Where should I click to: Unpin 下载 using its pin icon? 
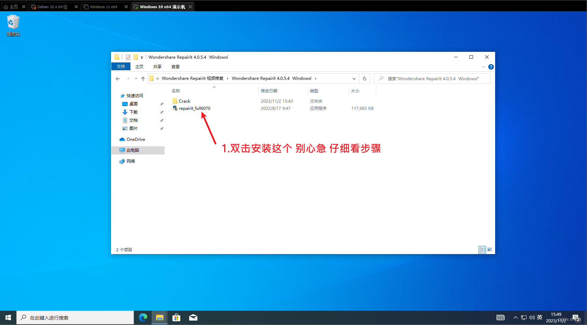click(162, 112)
